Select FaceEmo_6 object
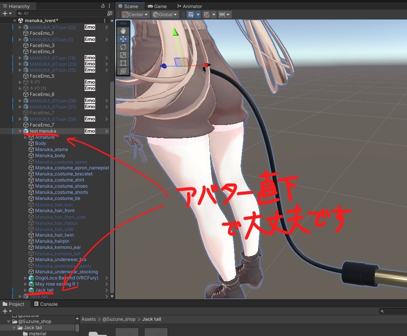407x336 pixels. [x=42, y=95]
